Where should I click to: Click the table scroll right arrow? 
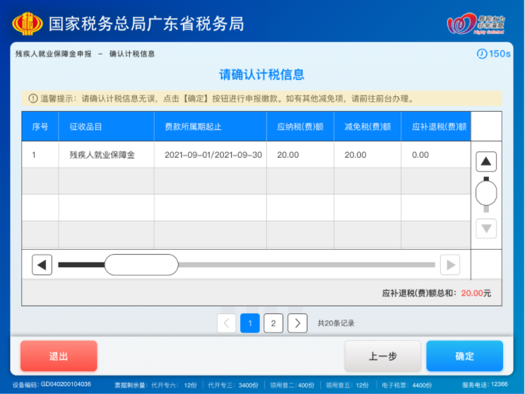(x=450, y=265)
